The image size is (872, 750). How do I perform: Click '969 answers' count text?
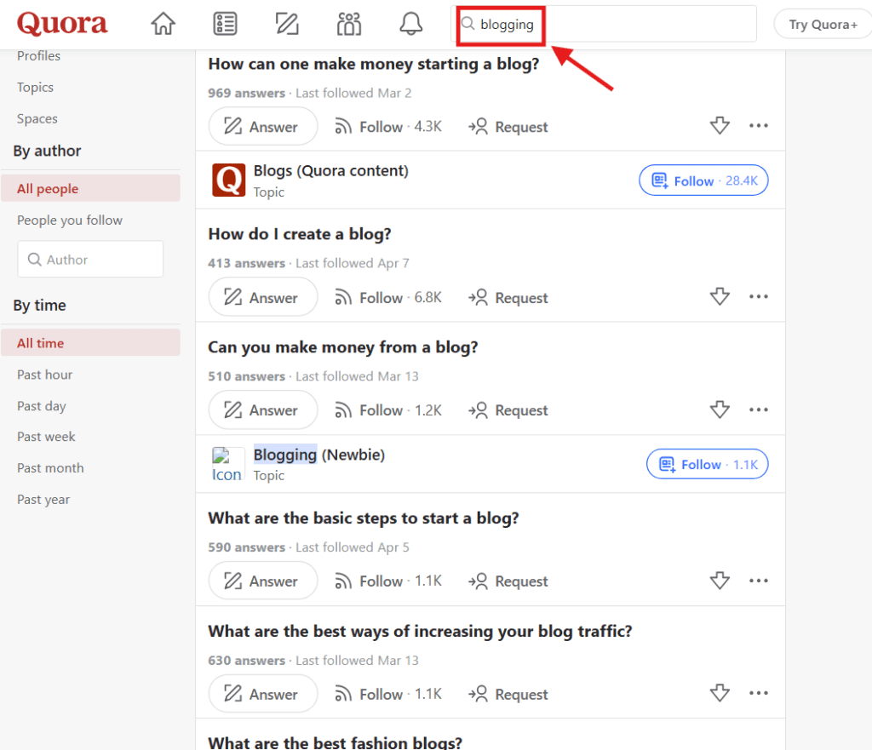coord(246,93)
